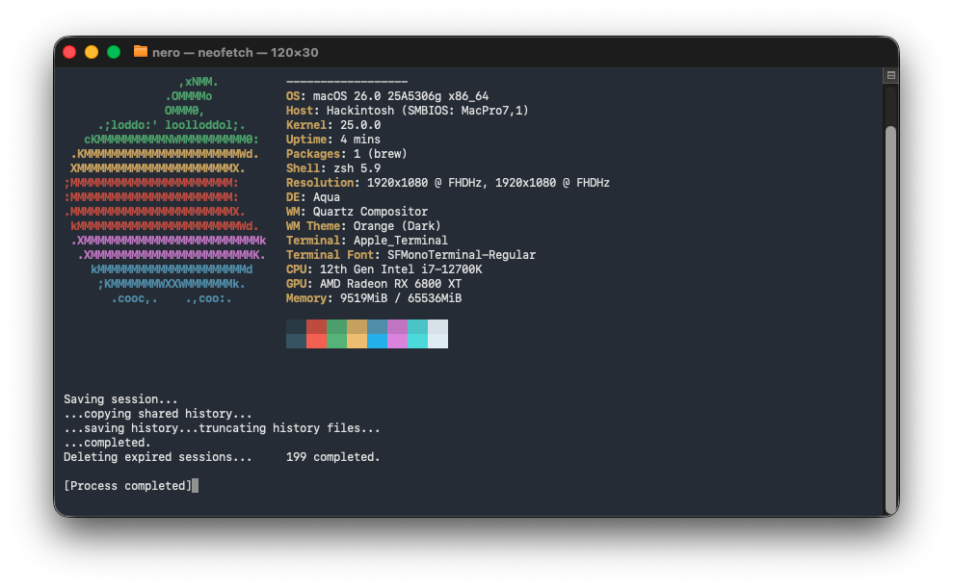Click the blue '.cooc,. .,coo:.' logo line

[172, 298]
